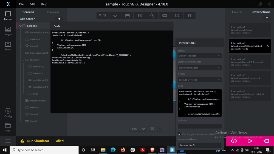
Task: Open the Files section
Action: [8, 127]
